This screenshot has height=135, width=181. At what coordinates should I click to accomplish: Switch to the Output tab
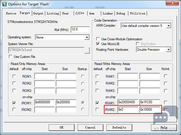38,13
